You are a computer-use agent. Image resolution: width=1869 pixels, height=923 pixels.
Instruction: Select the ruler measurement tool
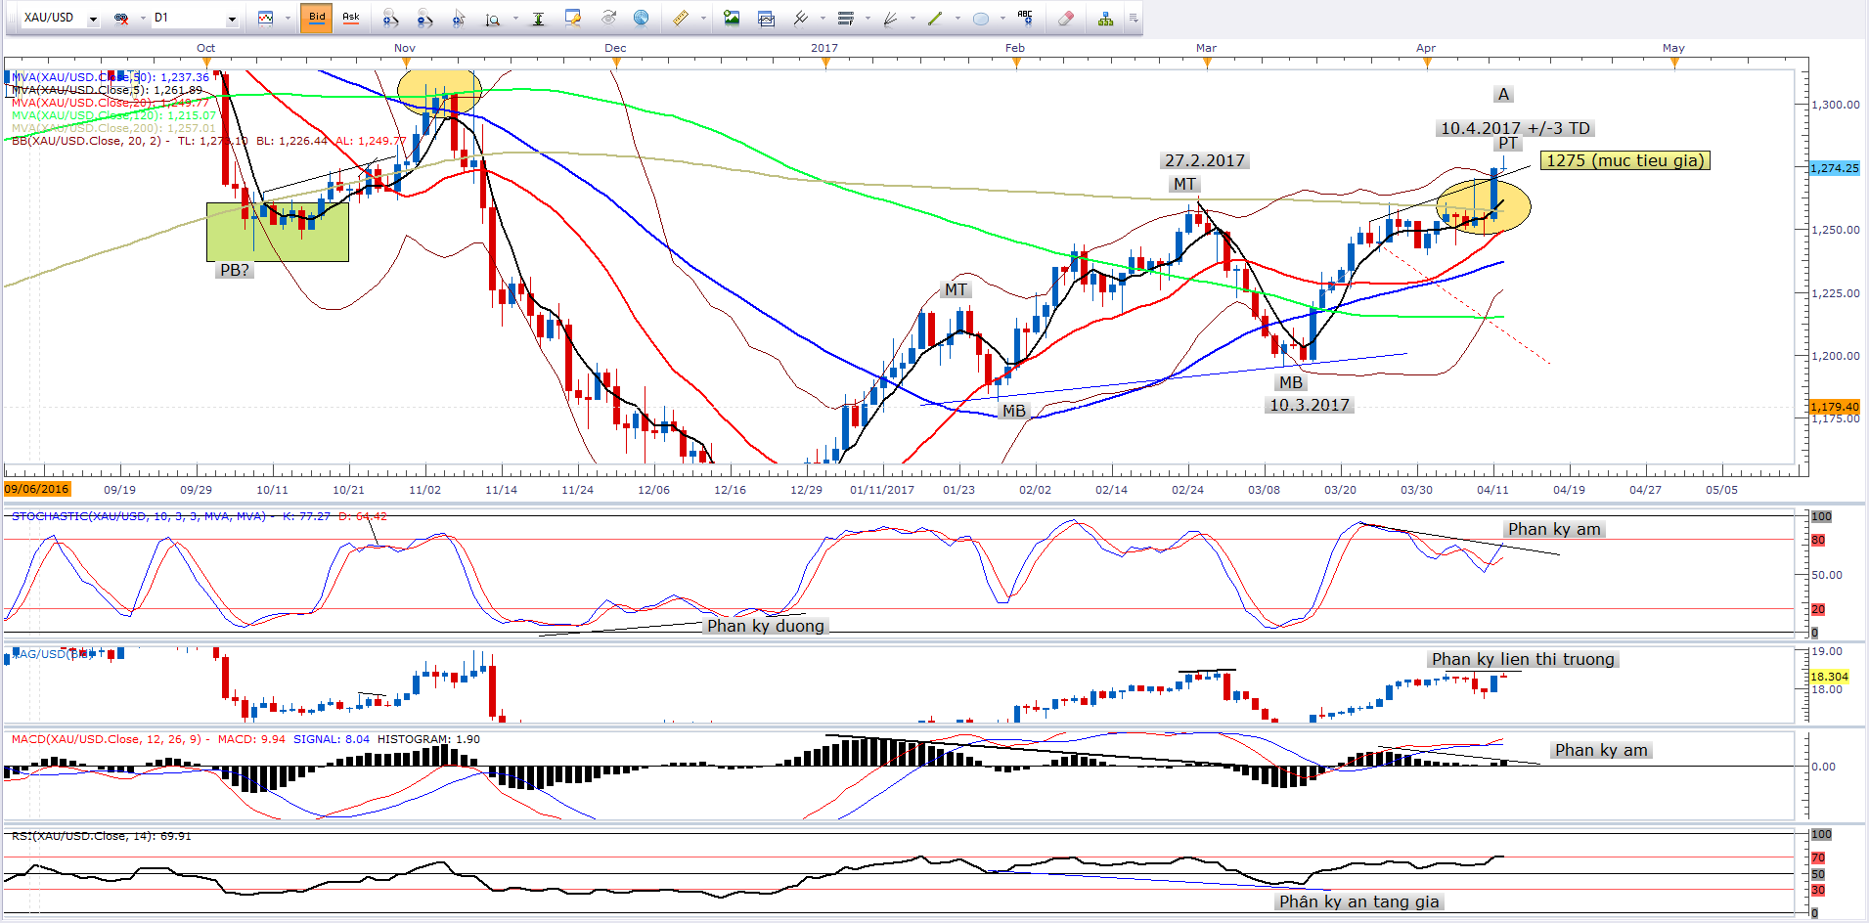click(x=681, y=18)
